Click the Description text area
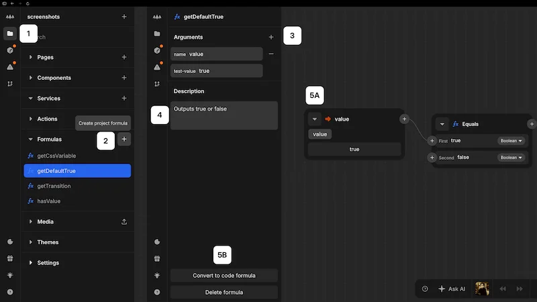The image size is (537, 302). [x=224, y=115]
